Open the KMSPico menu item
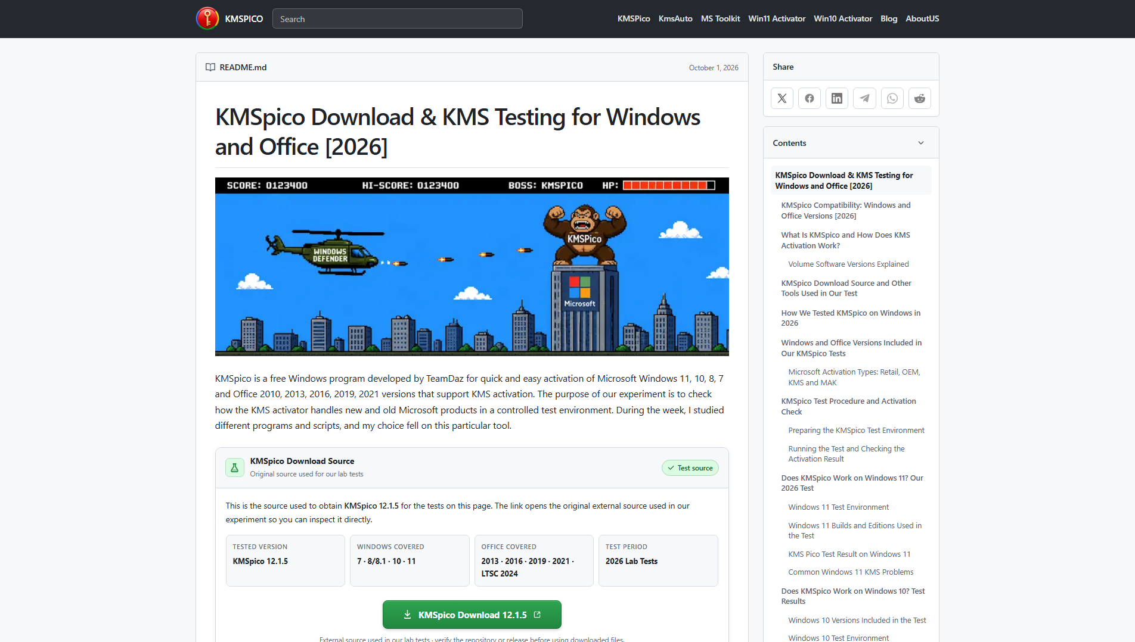 [x=634, y=18]
